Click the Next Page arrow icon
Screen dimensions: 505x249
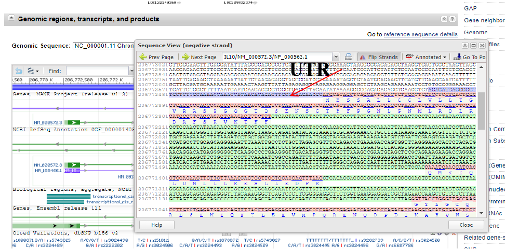(x=185, y=57)
